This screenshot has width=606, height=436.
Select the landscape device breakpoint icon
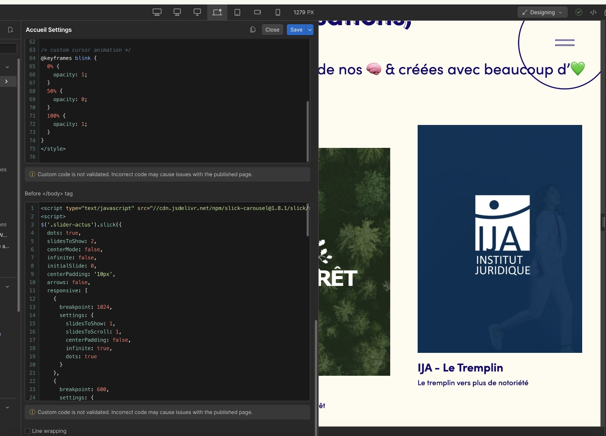coord(258,12)
